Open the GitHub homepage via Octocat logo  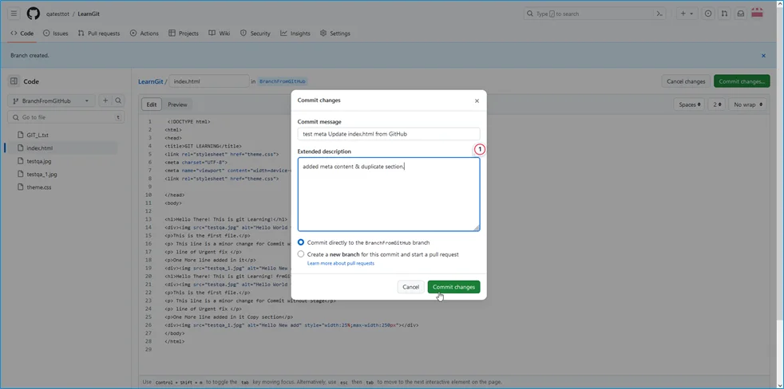point(34,14)
